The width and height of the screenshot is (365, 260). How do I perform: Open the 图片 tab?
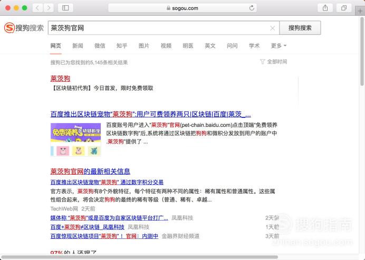pyautogui.click(x=144, y=46)
